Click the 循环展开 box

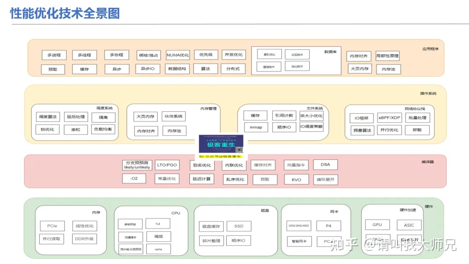pos(326,179)
